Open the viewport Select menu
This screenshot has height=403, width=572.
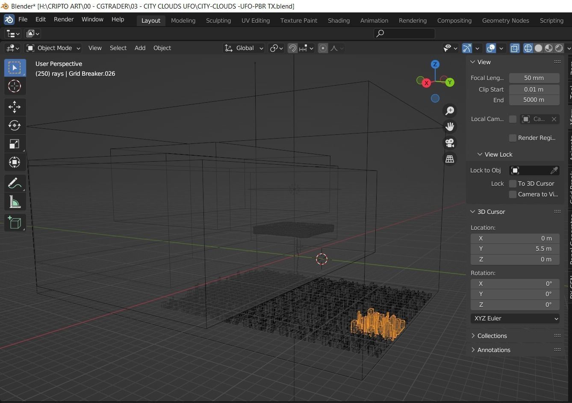click(x=118, y=48)
